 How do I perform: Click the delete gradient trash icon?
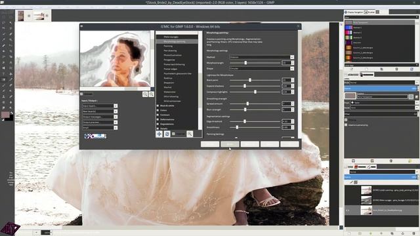[x=396, y=69]
